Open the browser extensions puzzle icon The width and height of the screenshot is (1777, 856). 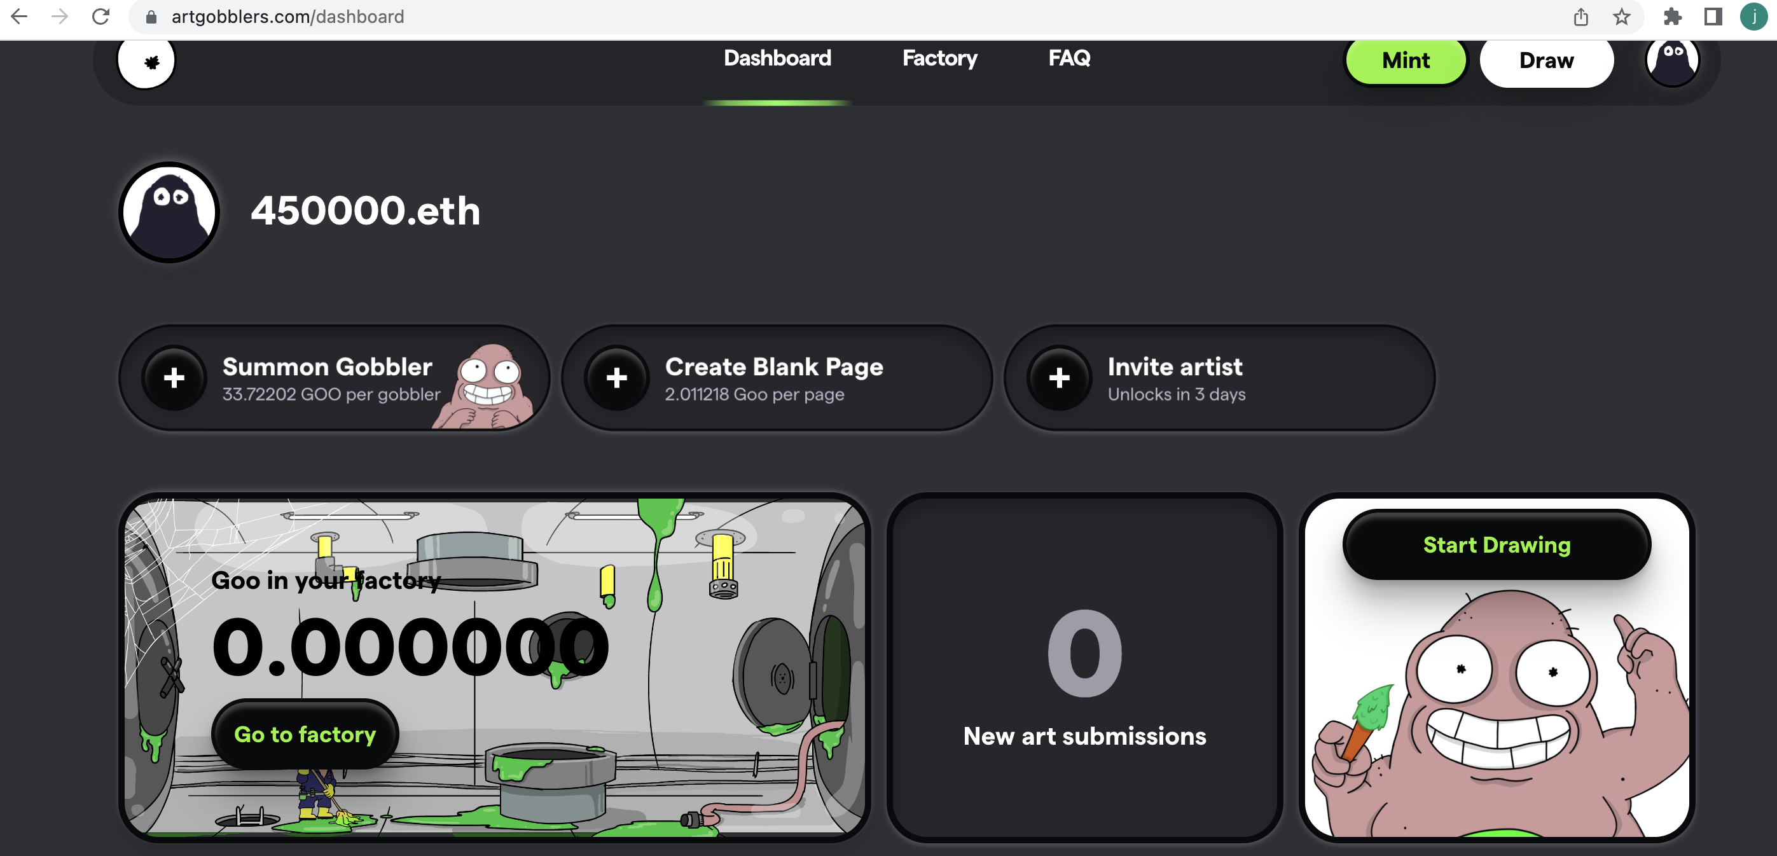[1672, 17]
